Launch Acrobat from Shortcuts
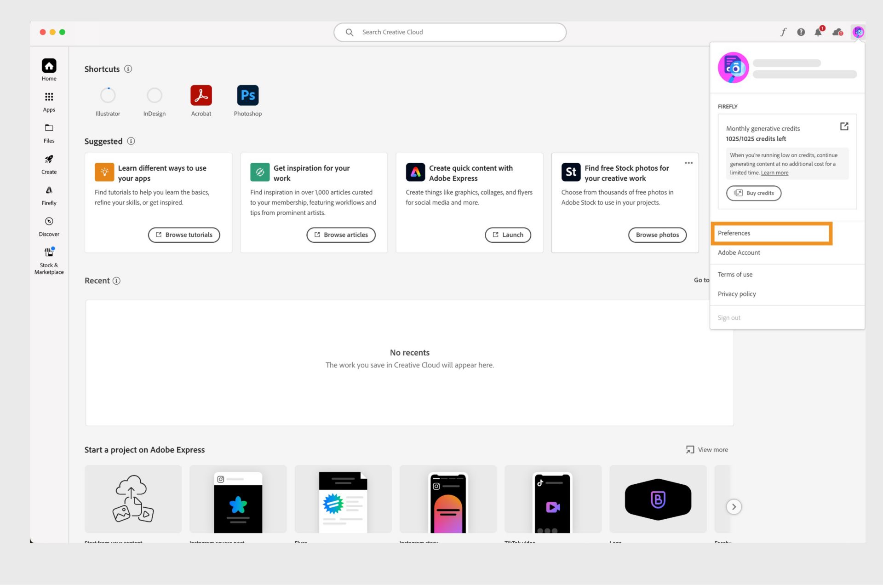Image resolution: width=883 pixels, height=585 pixels. point(201,101)
